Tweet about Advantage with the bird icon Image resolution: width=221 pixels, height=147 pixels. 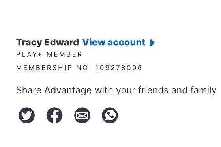click(27, 115)
